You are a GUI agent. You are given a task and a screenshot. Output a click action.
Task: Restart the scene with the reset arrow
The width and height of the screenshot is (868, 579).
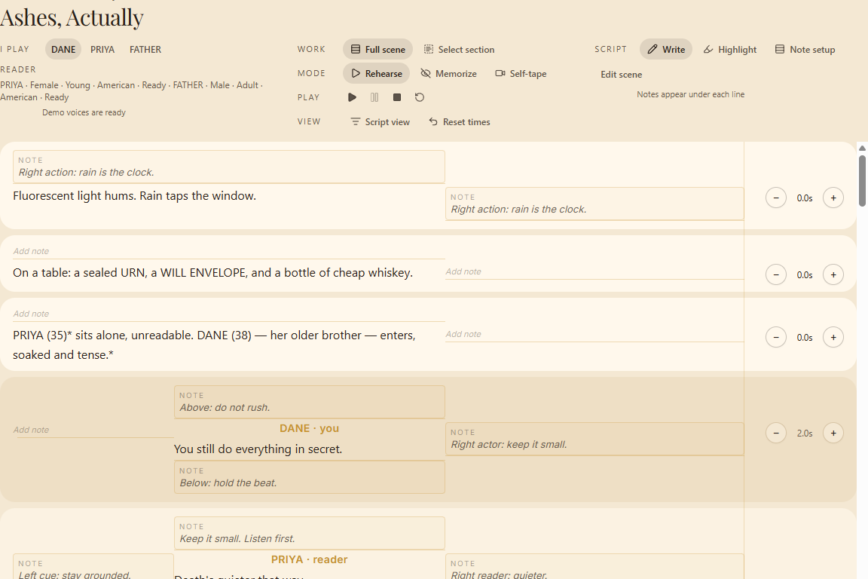coord(420,97)
